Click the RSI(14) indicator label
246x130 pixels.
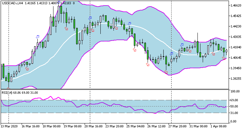click(7, 93)
